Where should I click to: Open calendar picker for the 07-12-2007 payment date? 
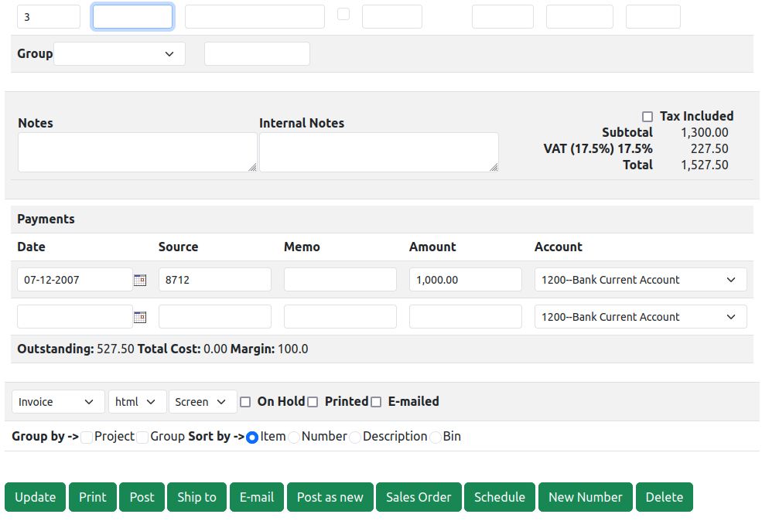click(x=140, y=280)
